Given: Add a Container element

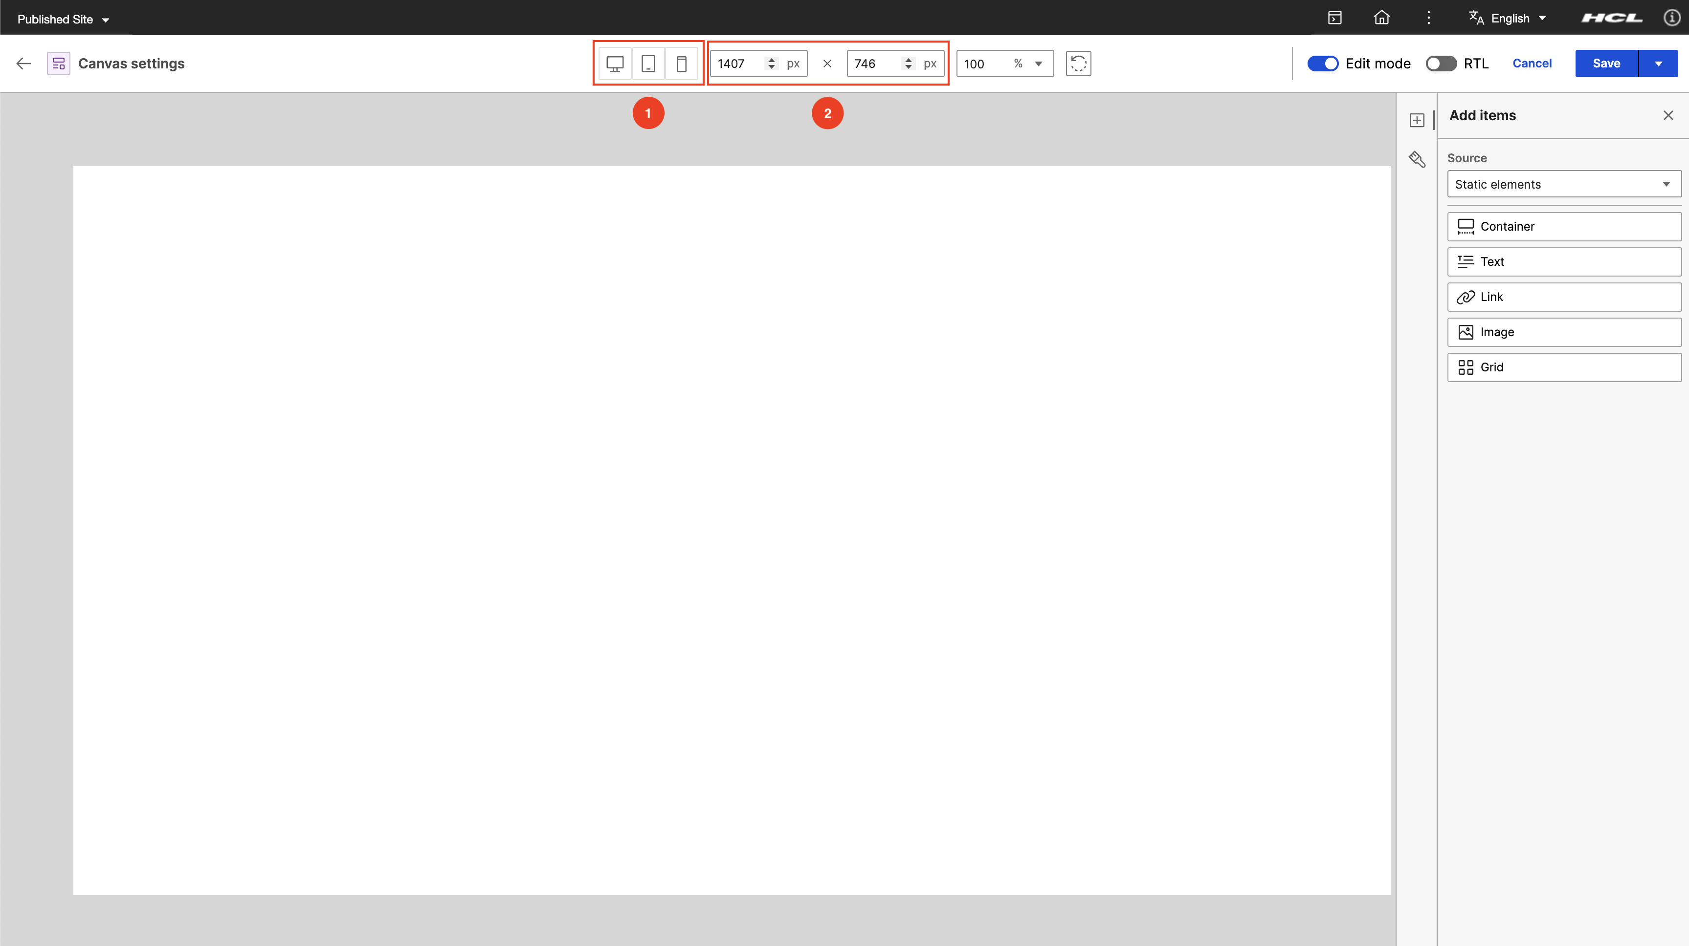Looking at the screenshot, I should click(x=1564, y=226).
